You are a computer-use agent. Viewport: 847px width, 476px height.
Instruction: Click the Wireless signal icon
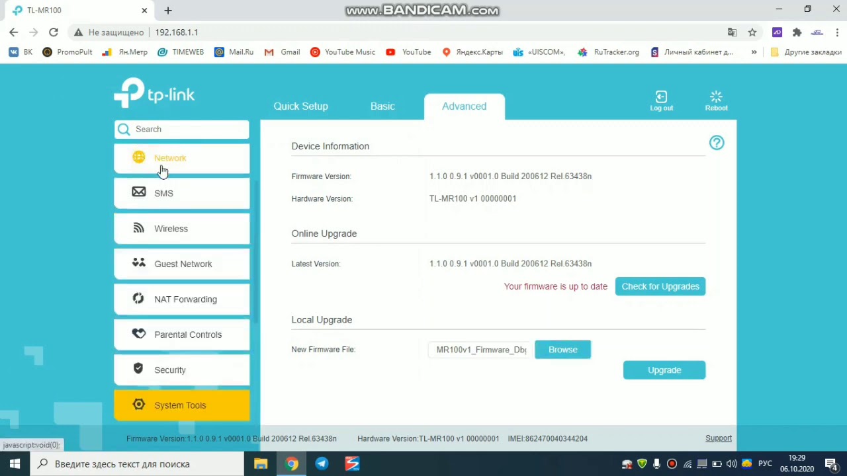point(138,227)
